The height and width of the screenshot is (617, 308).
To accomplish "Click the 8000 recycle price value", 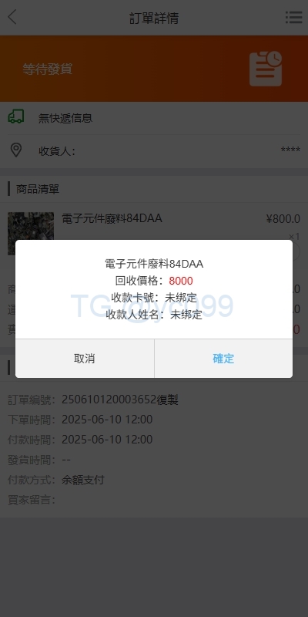I will 181,281.
